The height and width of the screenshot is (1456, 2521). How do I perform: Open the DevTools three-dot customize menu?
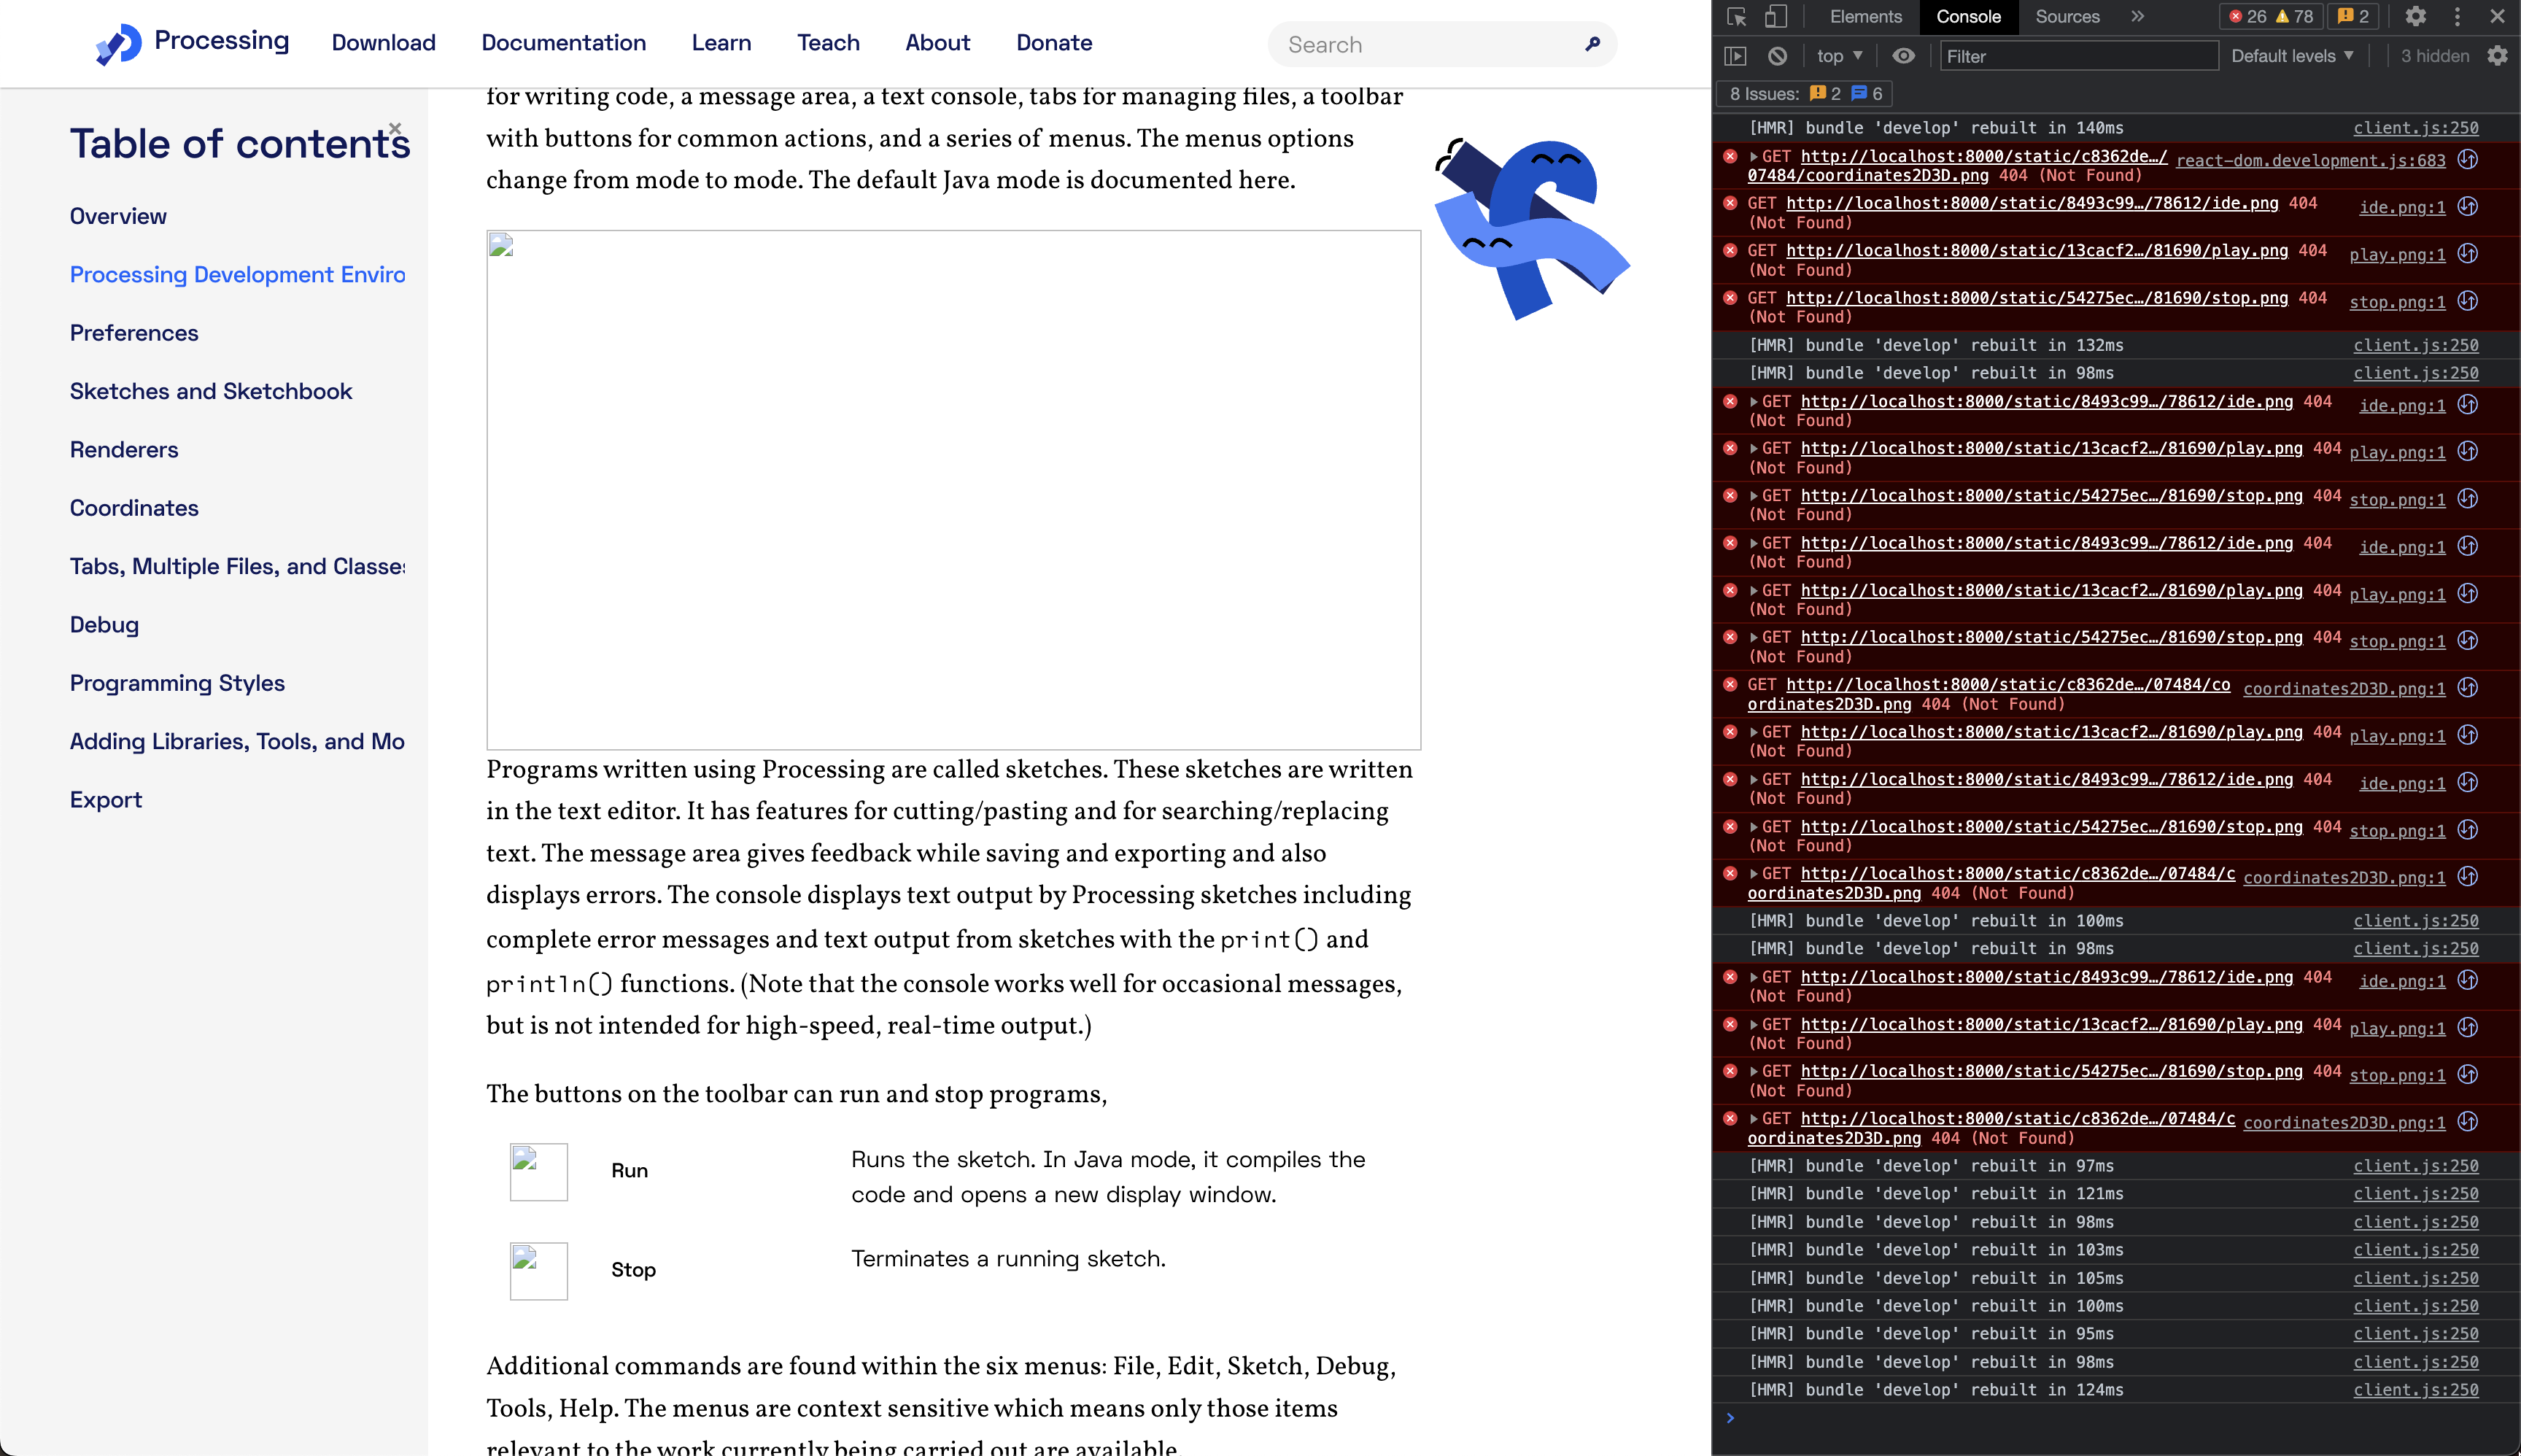(2457, 16)
